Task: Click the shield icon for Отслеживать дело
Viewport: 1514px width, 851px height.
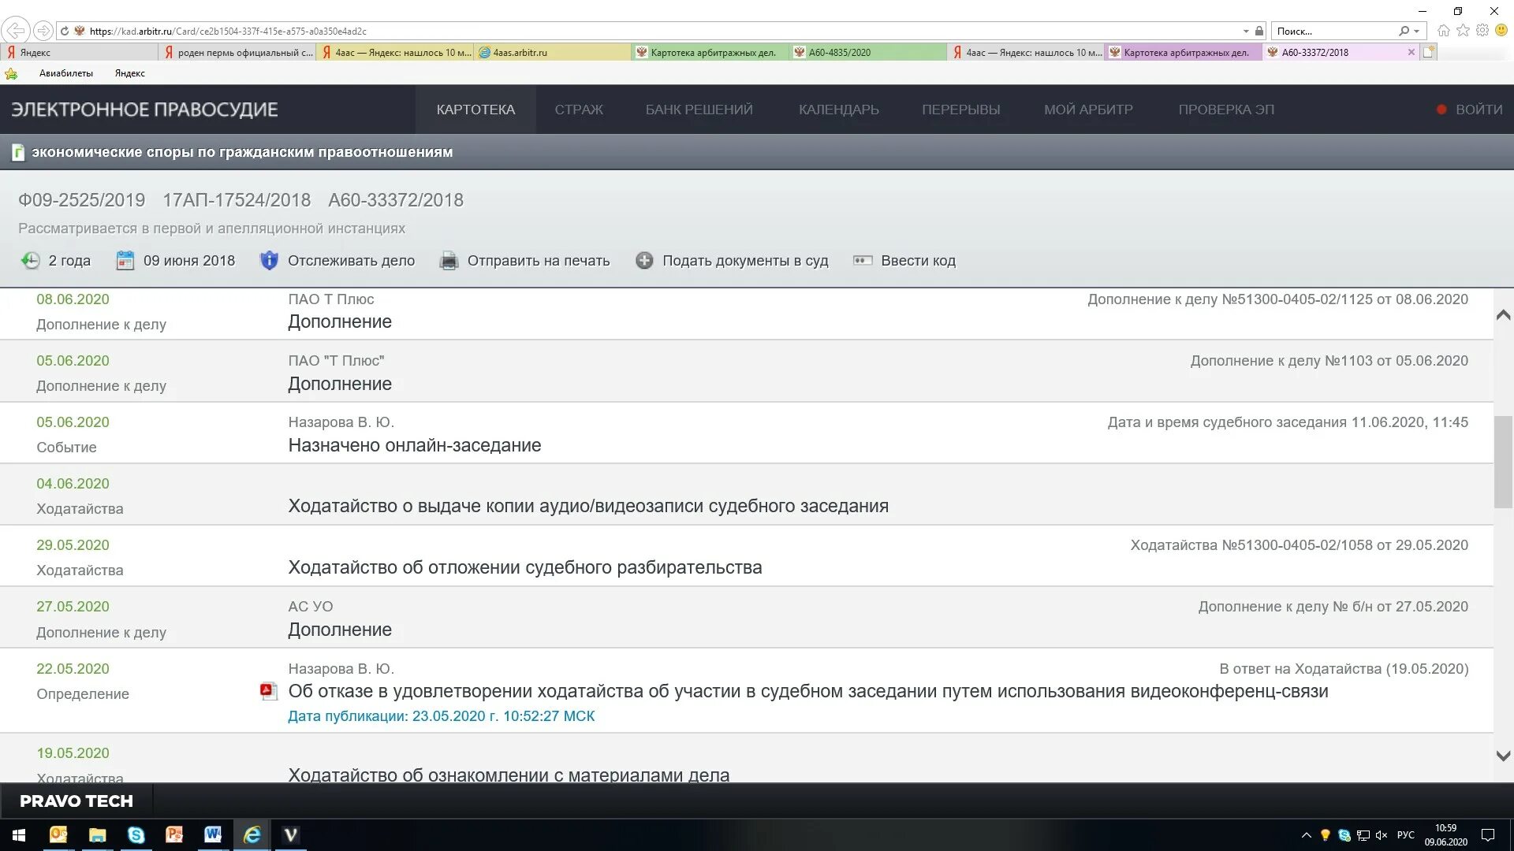Action: 269,261
